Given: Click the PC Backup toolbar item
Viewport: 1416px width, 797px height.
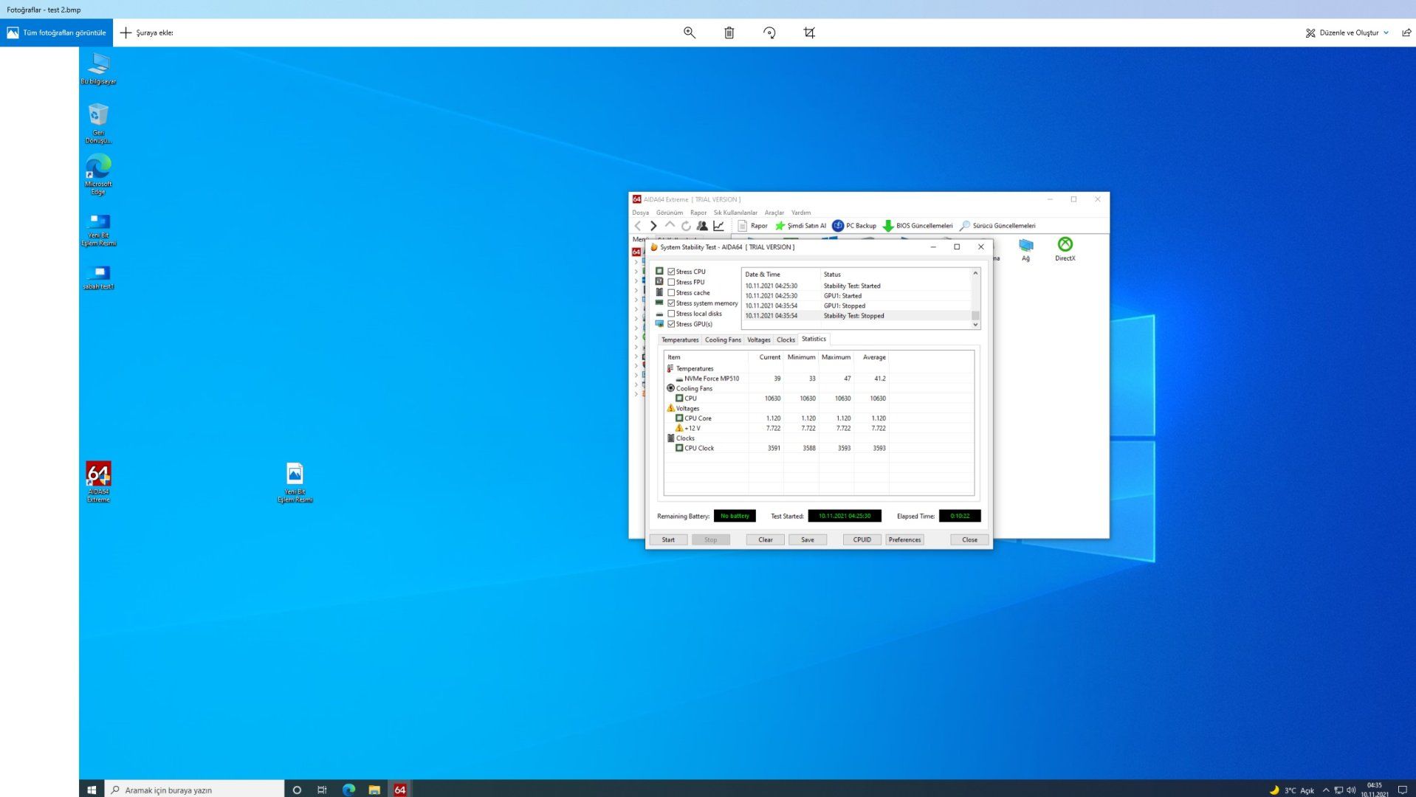Looking at the screenshot, I should coord(854,226).
